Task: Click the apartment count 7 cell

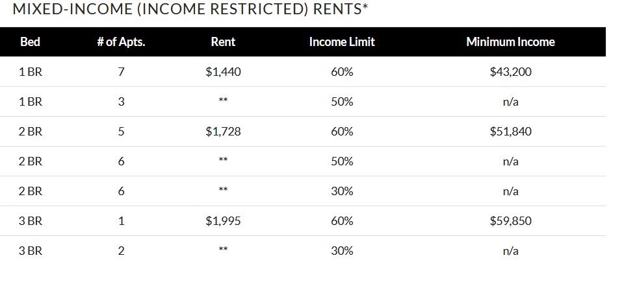Action: (x=121, y=72)
